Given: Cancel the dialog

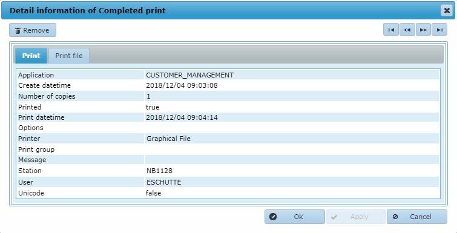Looking at the screenshot, I should point(417,217).
